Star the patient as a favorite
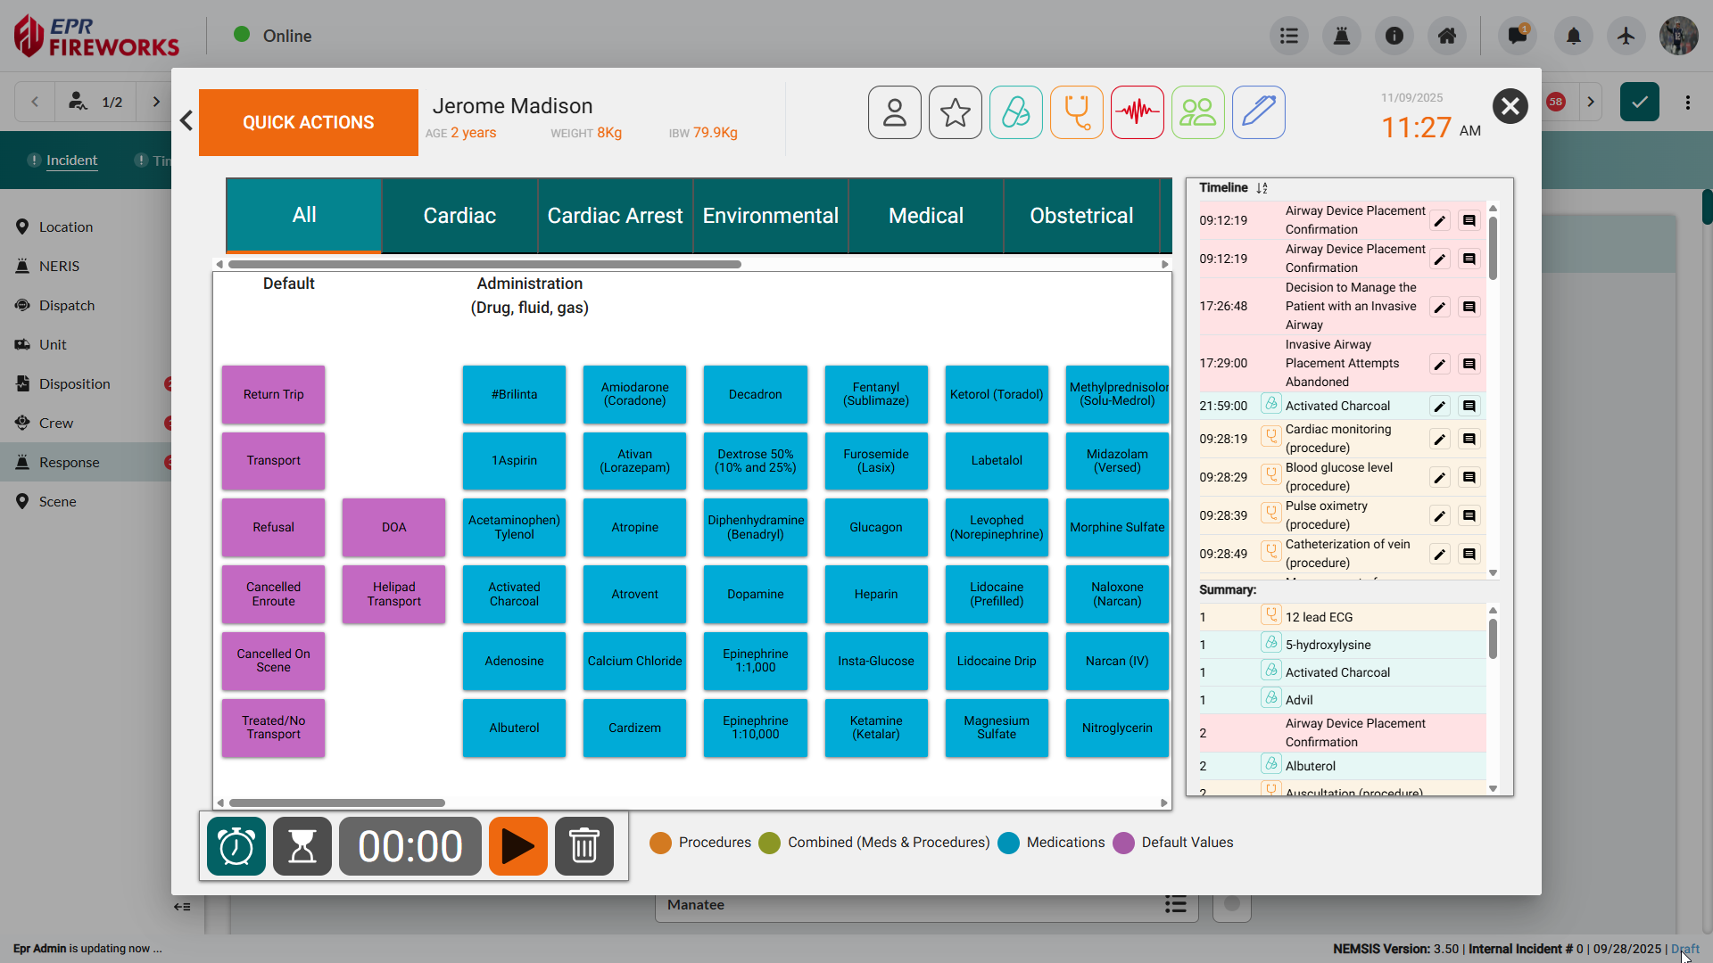Viewport: 1713px width, 963px height. pos(955,112)
